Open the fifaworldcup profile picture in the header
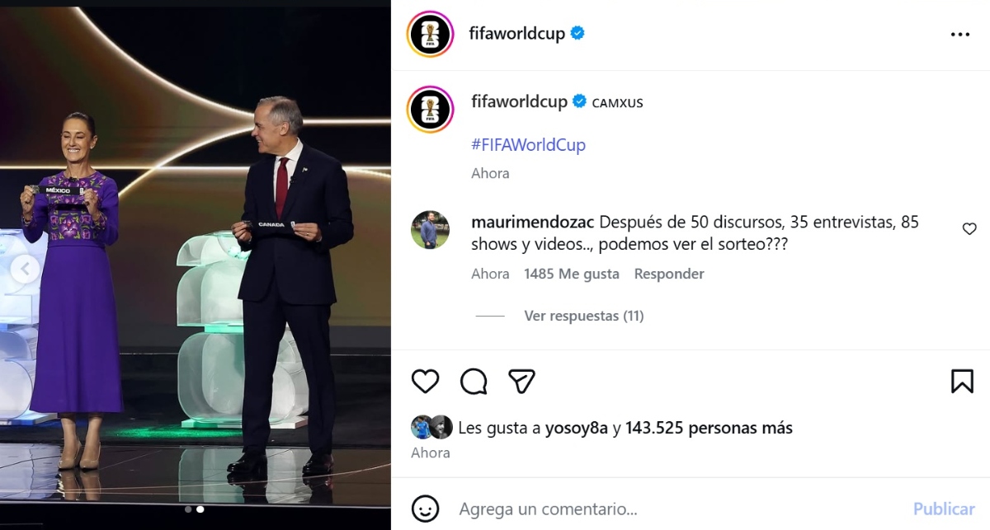Image resolution: width=990 pixels, height=530 pixels. [431, 35]
